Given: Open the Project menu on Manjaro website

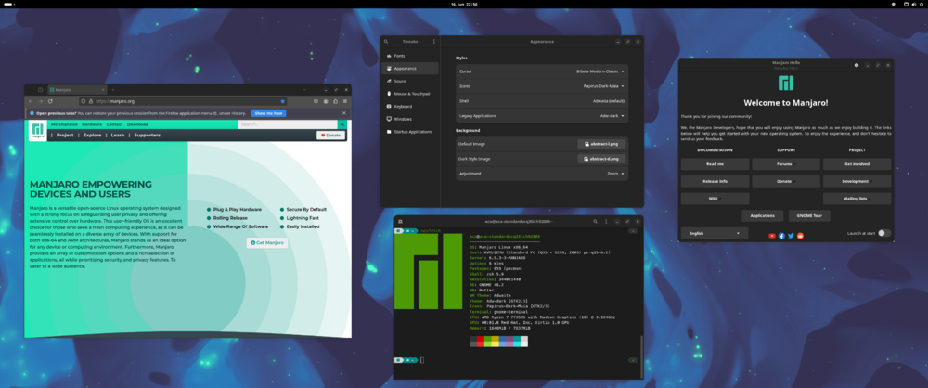Looking at the screenshot, I should click(x=65, y=136).
